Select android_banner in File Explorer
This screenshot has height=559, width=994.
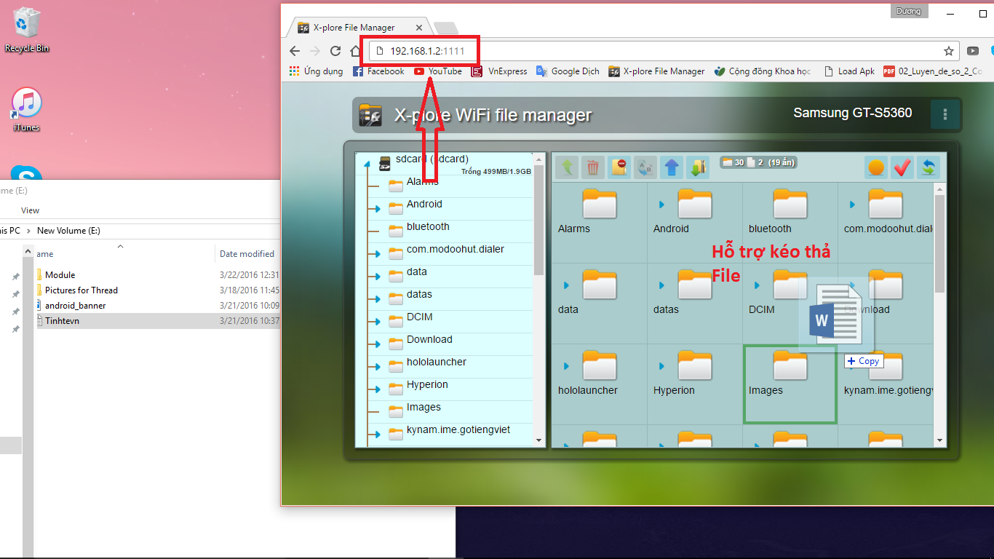coord(75,305)
